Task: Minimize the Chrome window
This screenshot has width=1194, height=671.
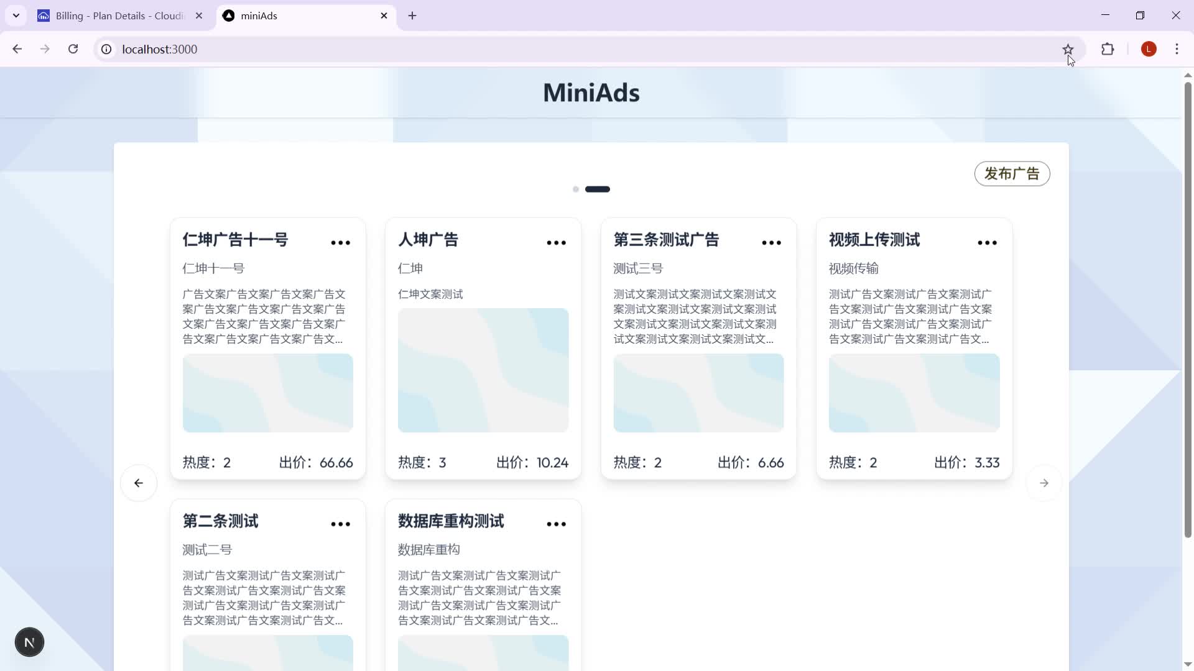Action: (x=1105, y=16)
